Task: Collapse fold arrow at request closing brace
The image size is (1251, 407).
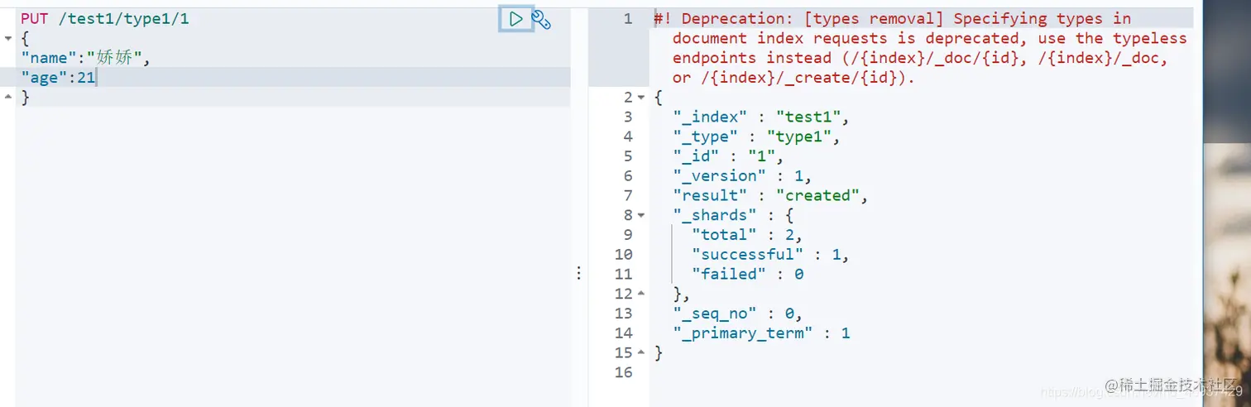Action: [x=8, y=98]
